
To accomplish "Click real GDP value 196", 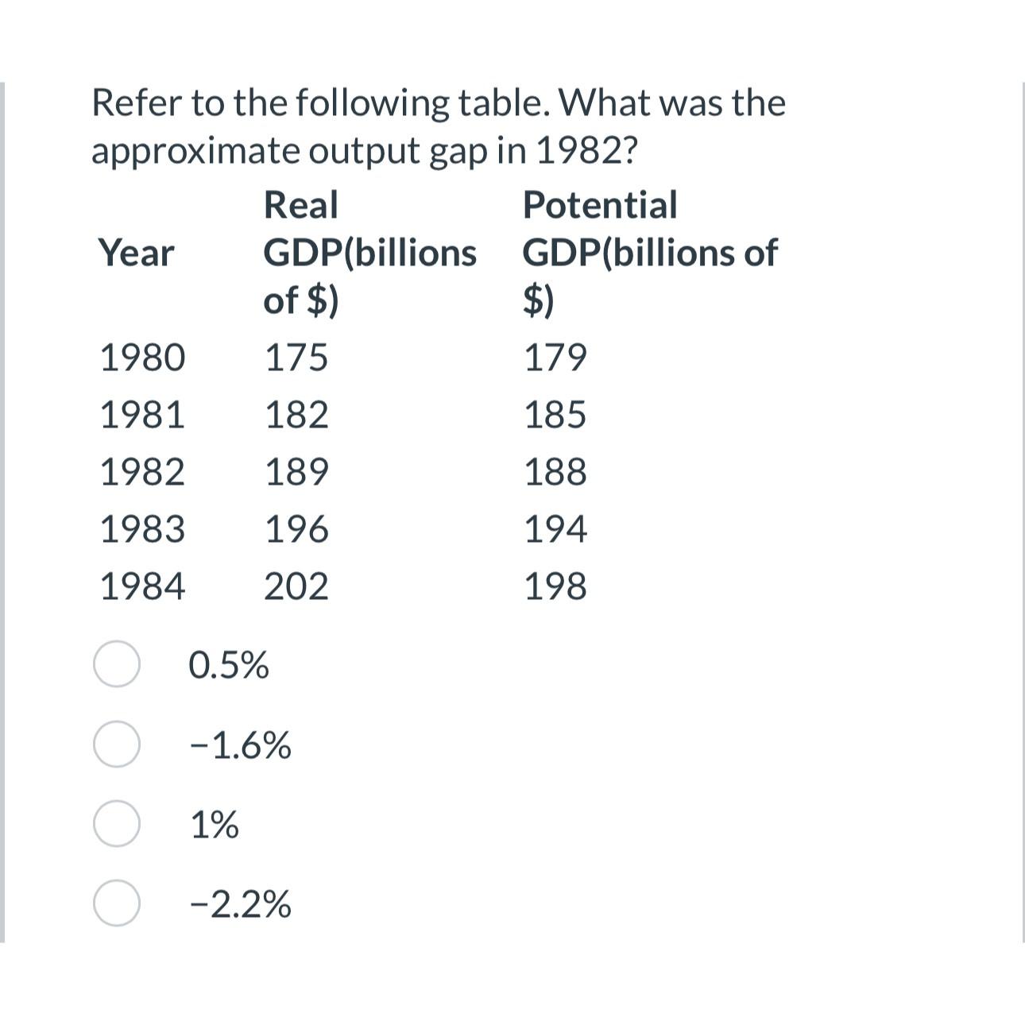I will [296, 529].
